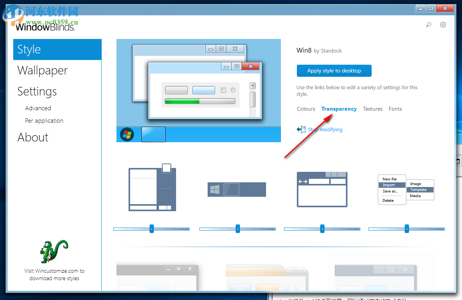The height and width of the screenshot is (300, 462).
Task: Select the taskbar style preview icon
Action: point(236,189)
